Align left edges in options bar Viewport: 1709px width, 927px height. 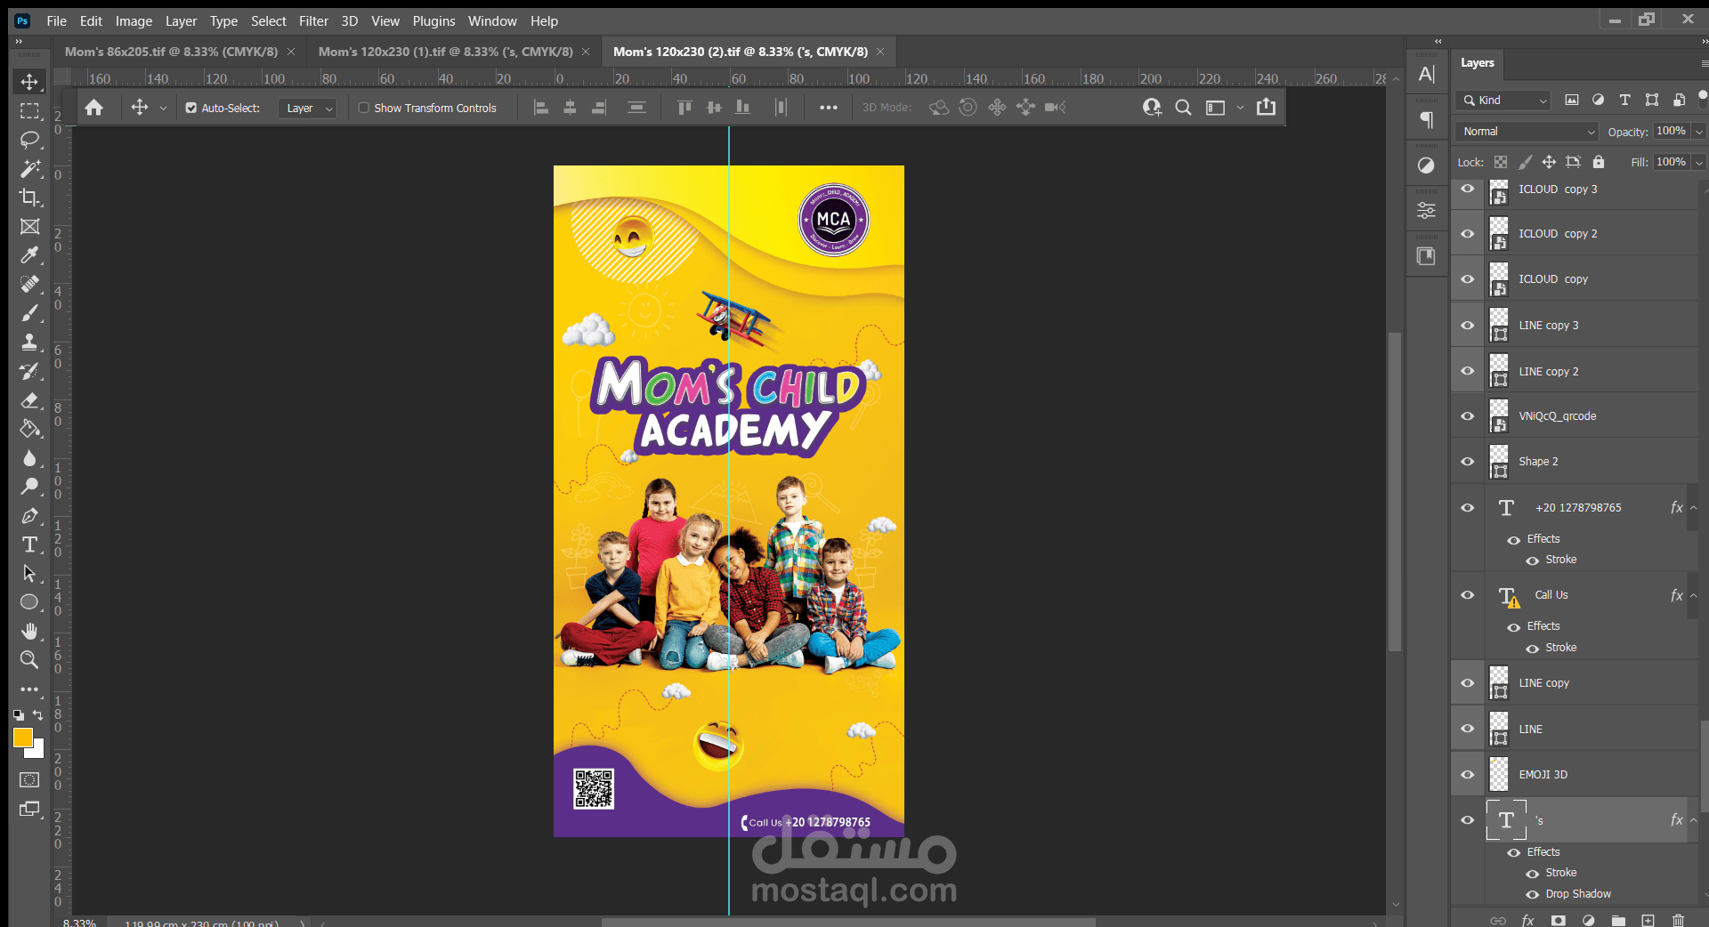[540, 108]
